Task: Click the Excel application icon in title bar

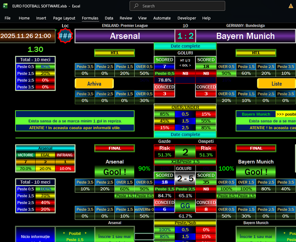Action: (5, 6)
